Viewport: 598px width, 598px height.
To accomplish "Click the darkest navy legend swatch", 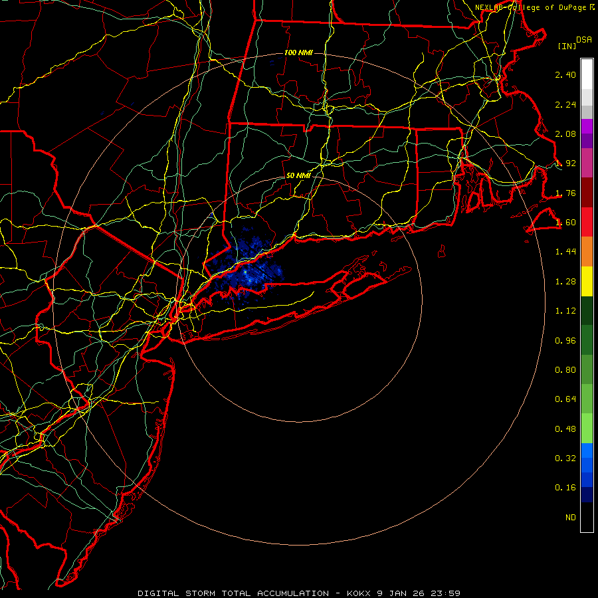I will 587,494.
